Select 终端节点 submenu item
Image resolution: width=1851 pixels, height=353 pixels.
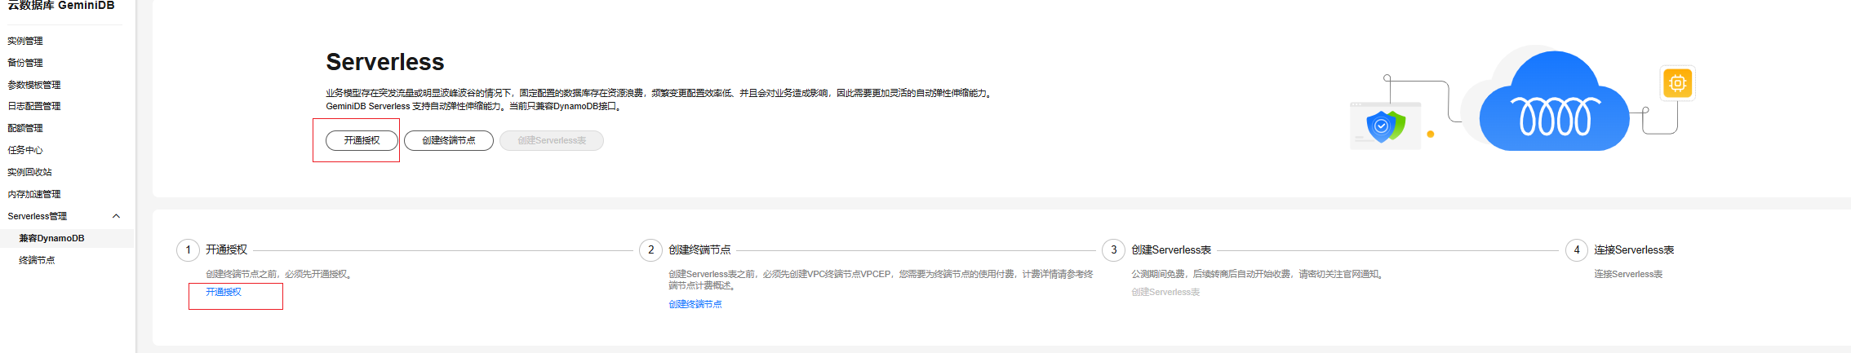pos(37,260)
